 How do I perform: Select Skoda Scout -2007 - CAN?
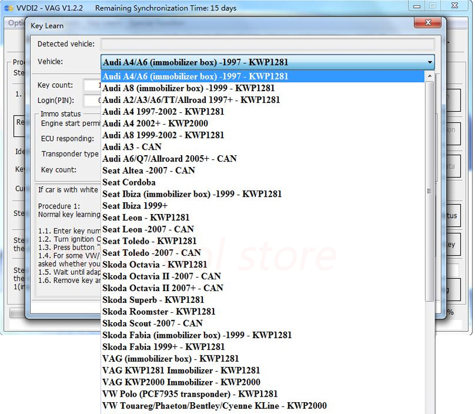tap(263, 323)
